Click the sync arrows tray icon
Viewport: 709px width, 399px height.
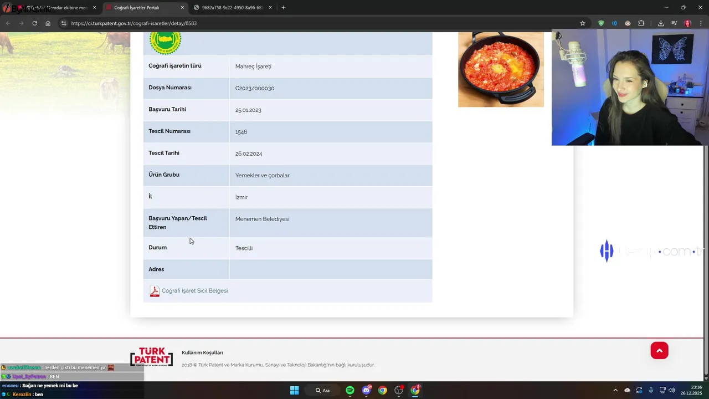(x=639, y=390)
